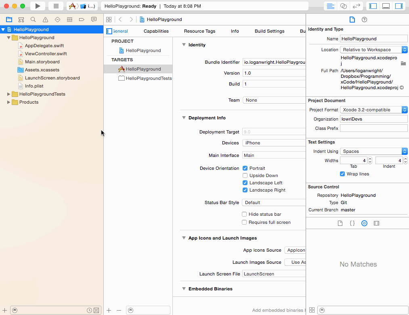Expand the HelloPlaygroundTests folder

[8, 94]
